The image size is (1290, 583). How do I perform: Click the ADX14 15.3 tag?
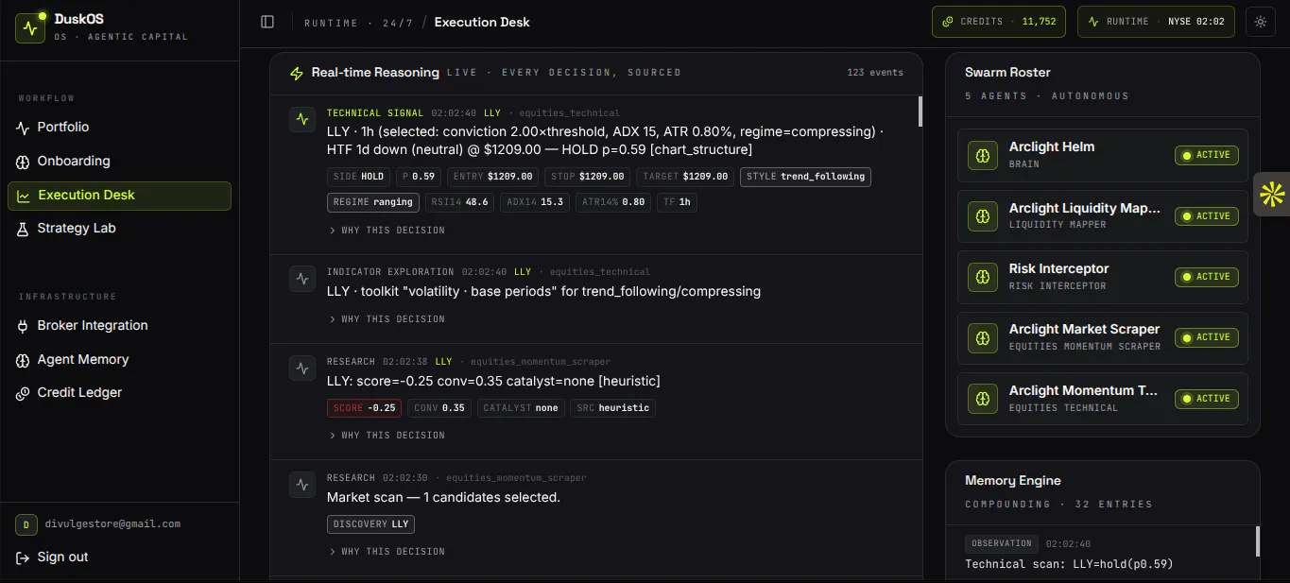(535, 202)
